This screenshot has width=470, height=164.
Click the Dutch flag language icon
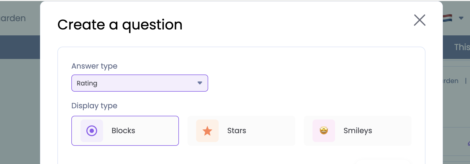(x=447, y=18)
